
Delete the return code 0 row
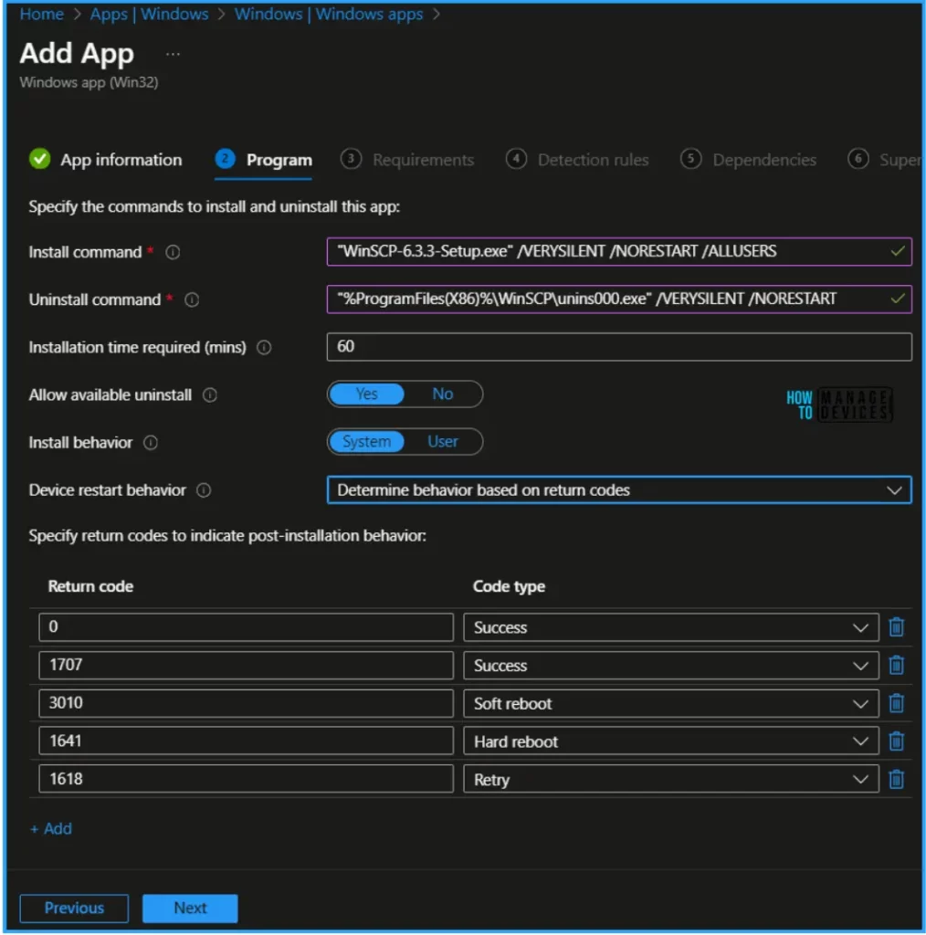pyautogui.click(x=896, y=627)
